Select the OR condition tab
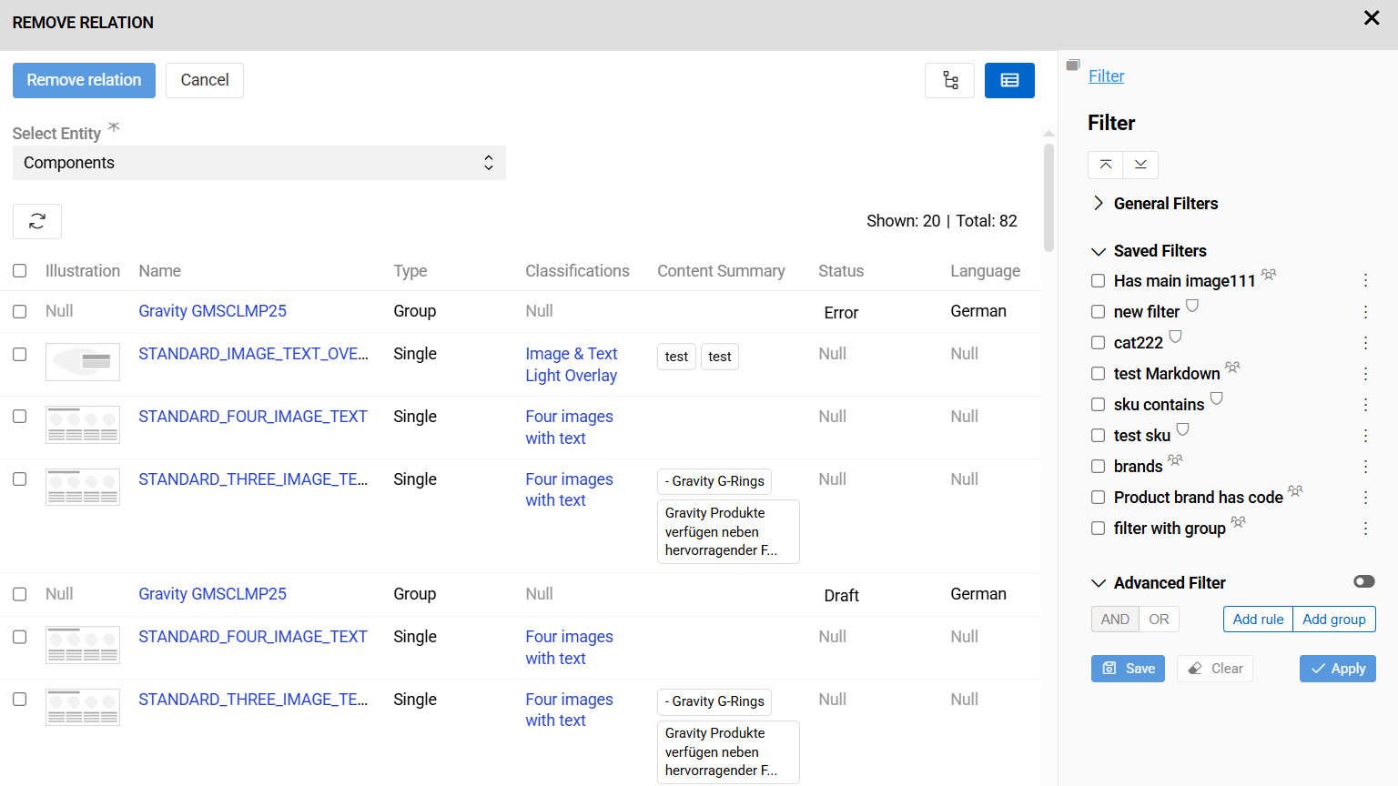Screen dimensions: 1398x786 (x=1159, y=620)
